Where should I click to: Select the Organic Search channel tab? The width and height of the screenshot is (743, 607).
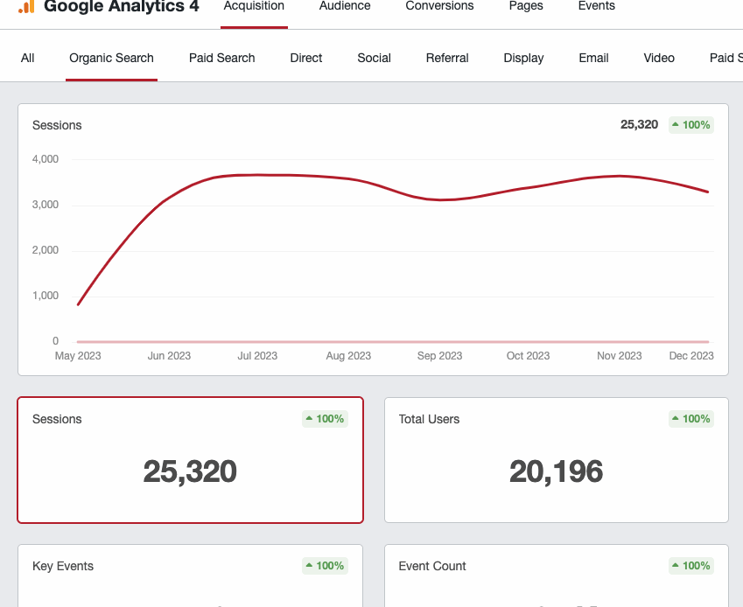pos(111,58)
